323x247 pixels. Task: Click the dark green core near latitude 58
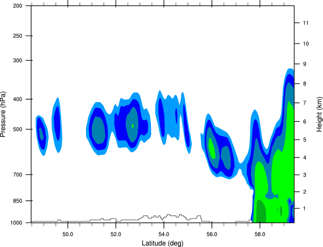pyautogui.click(x=261, y=212)
